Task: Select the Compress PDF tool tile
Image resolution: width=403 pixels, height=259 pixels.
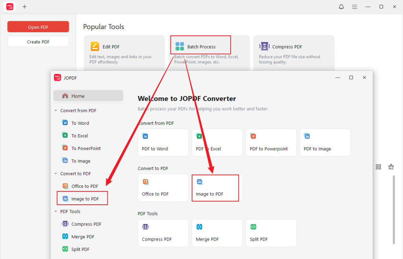Action: pos(163,233)
